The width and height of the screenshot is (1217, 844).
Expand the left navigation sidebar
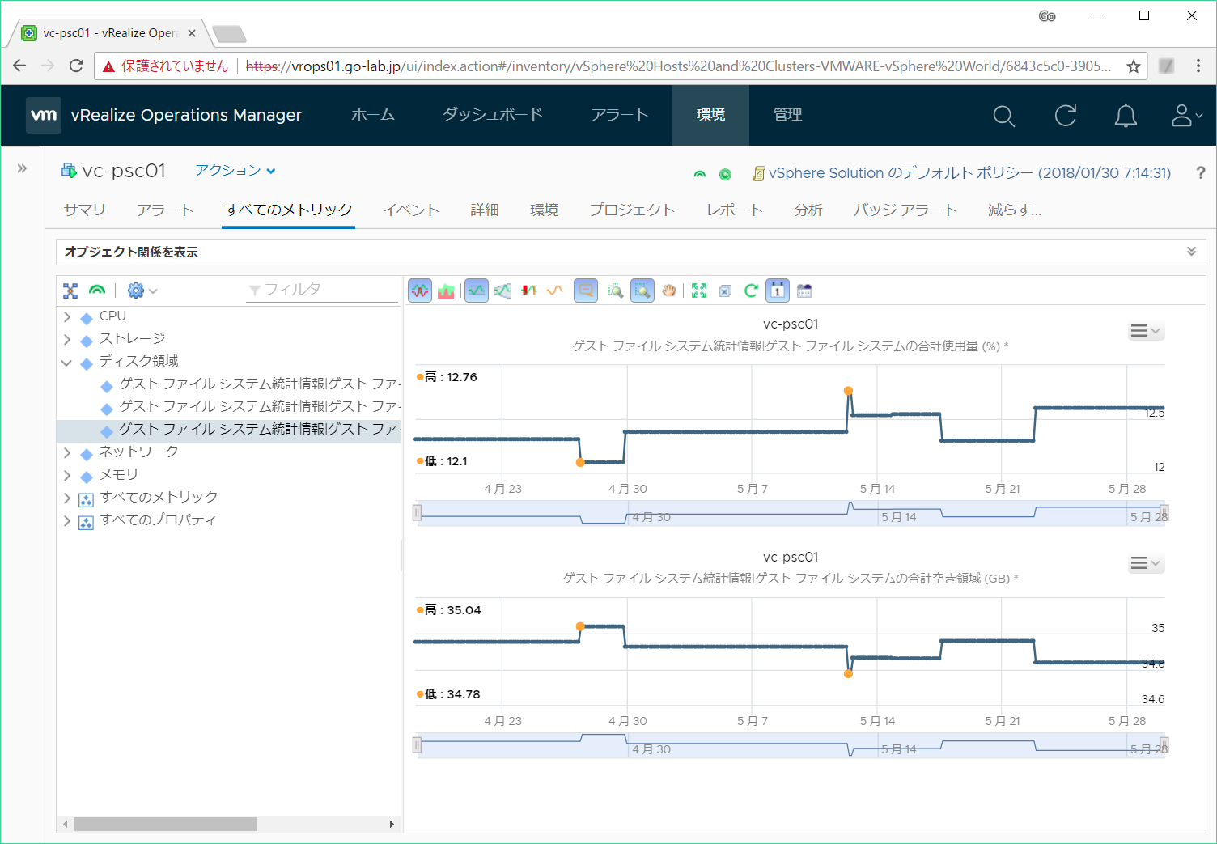click(22, 168)
